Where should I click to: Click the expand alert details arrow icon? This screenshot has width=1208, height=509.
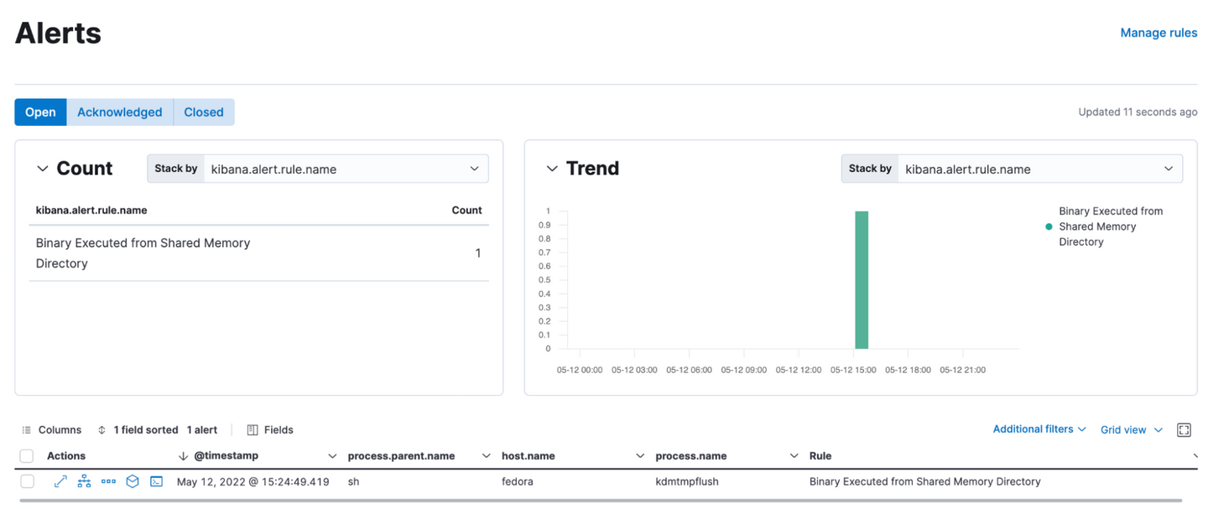(x=60, y=481)
